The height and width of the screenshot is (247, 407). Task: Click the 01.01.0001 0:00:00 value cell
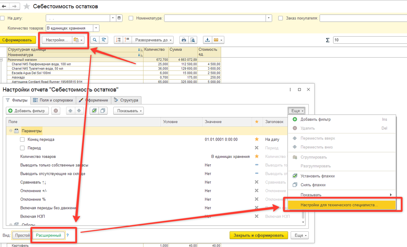(227, 139)
